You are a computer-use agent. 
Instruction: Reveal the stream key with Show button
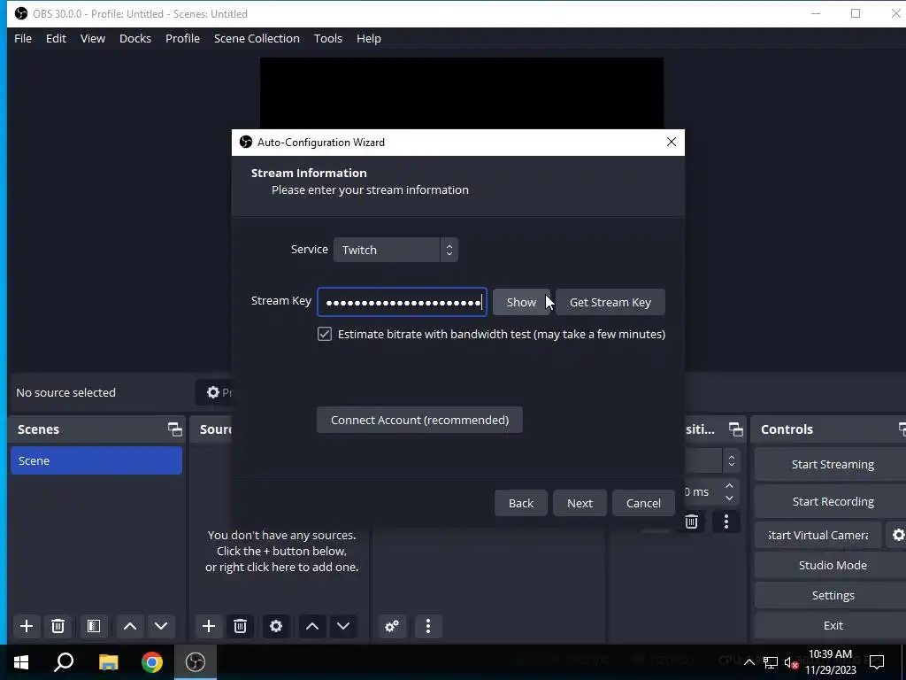point(521,303)
